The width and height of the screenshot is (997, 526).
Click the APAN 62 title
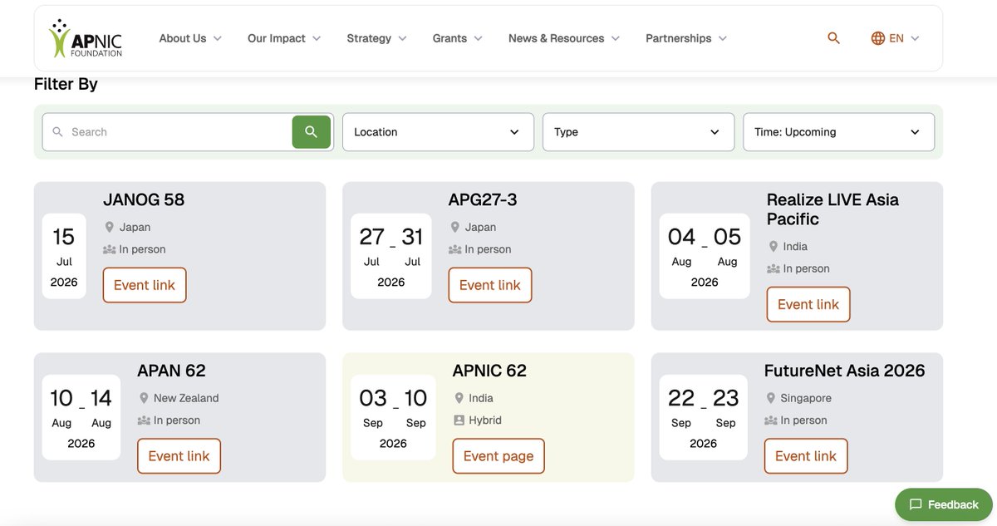tap(171, 371)
